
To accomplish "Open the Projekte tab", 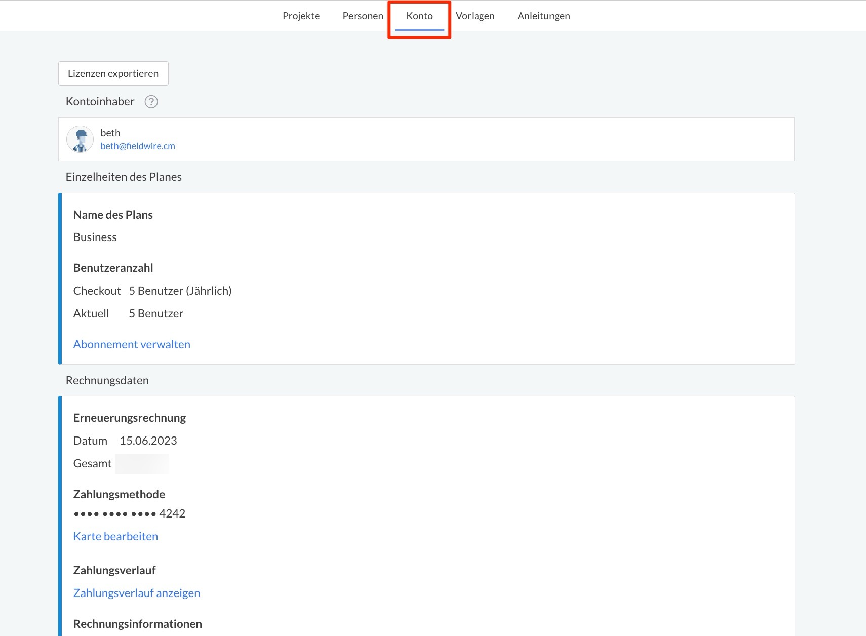I will pyautogui.click(x=301, y=16).
